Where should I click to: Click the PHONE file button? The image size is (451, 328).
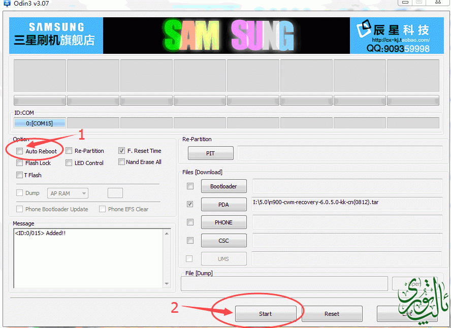click(x=224, y=222)
